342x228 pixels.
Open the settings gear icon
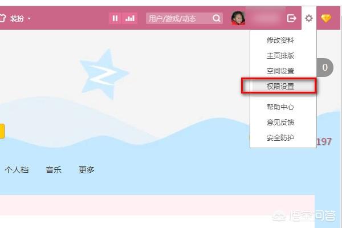pos(309,18)
